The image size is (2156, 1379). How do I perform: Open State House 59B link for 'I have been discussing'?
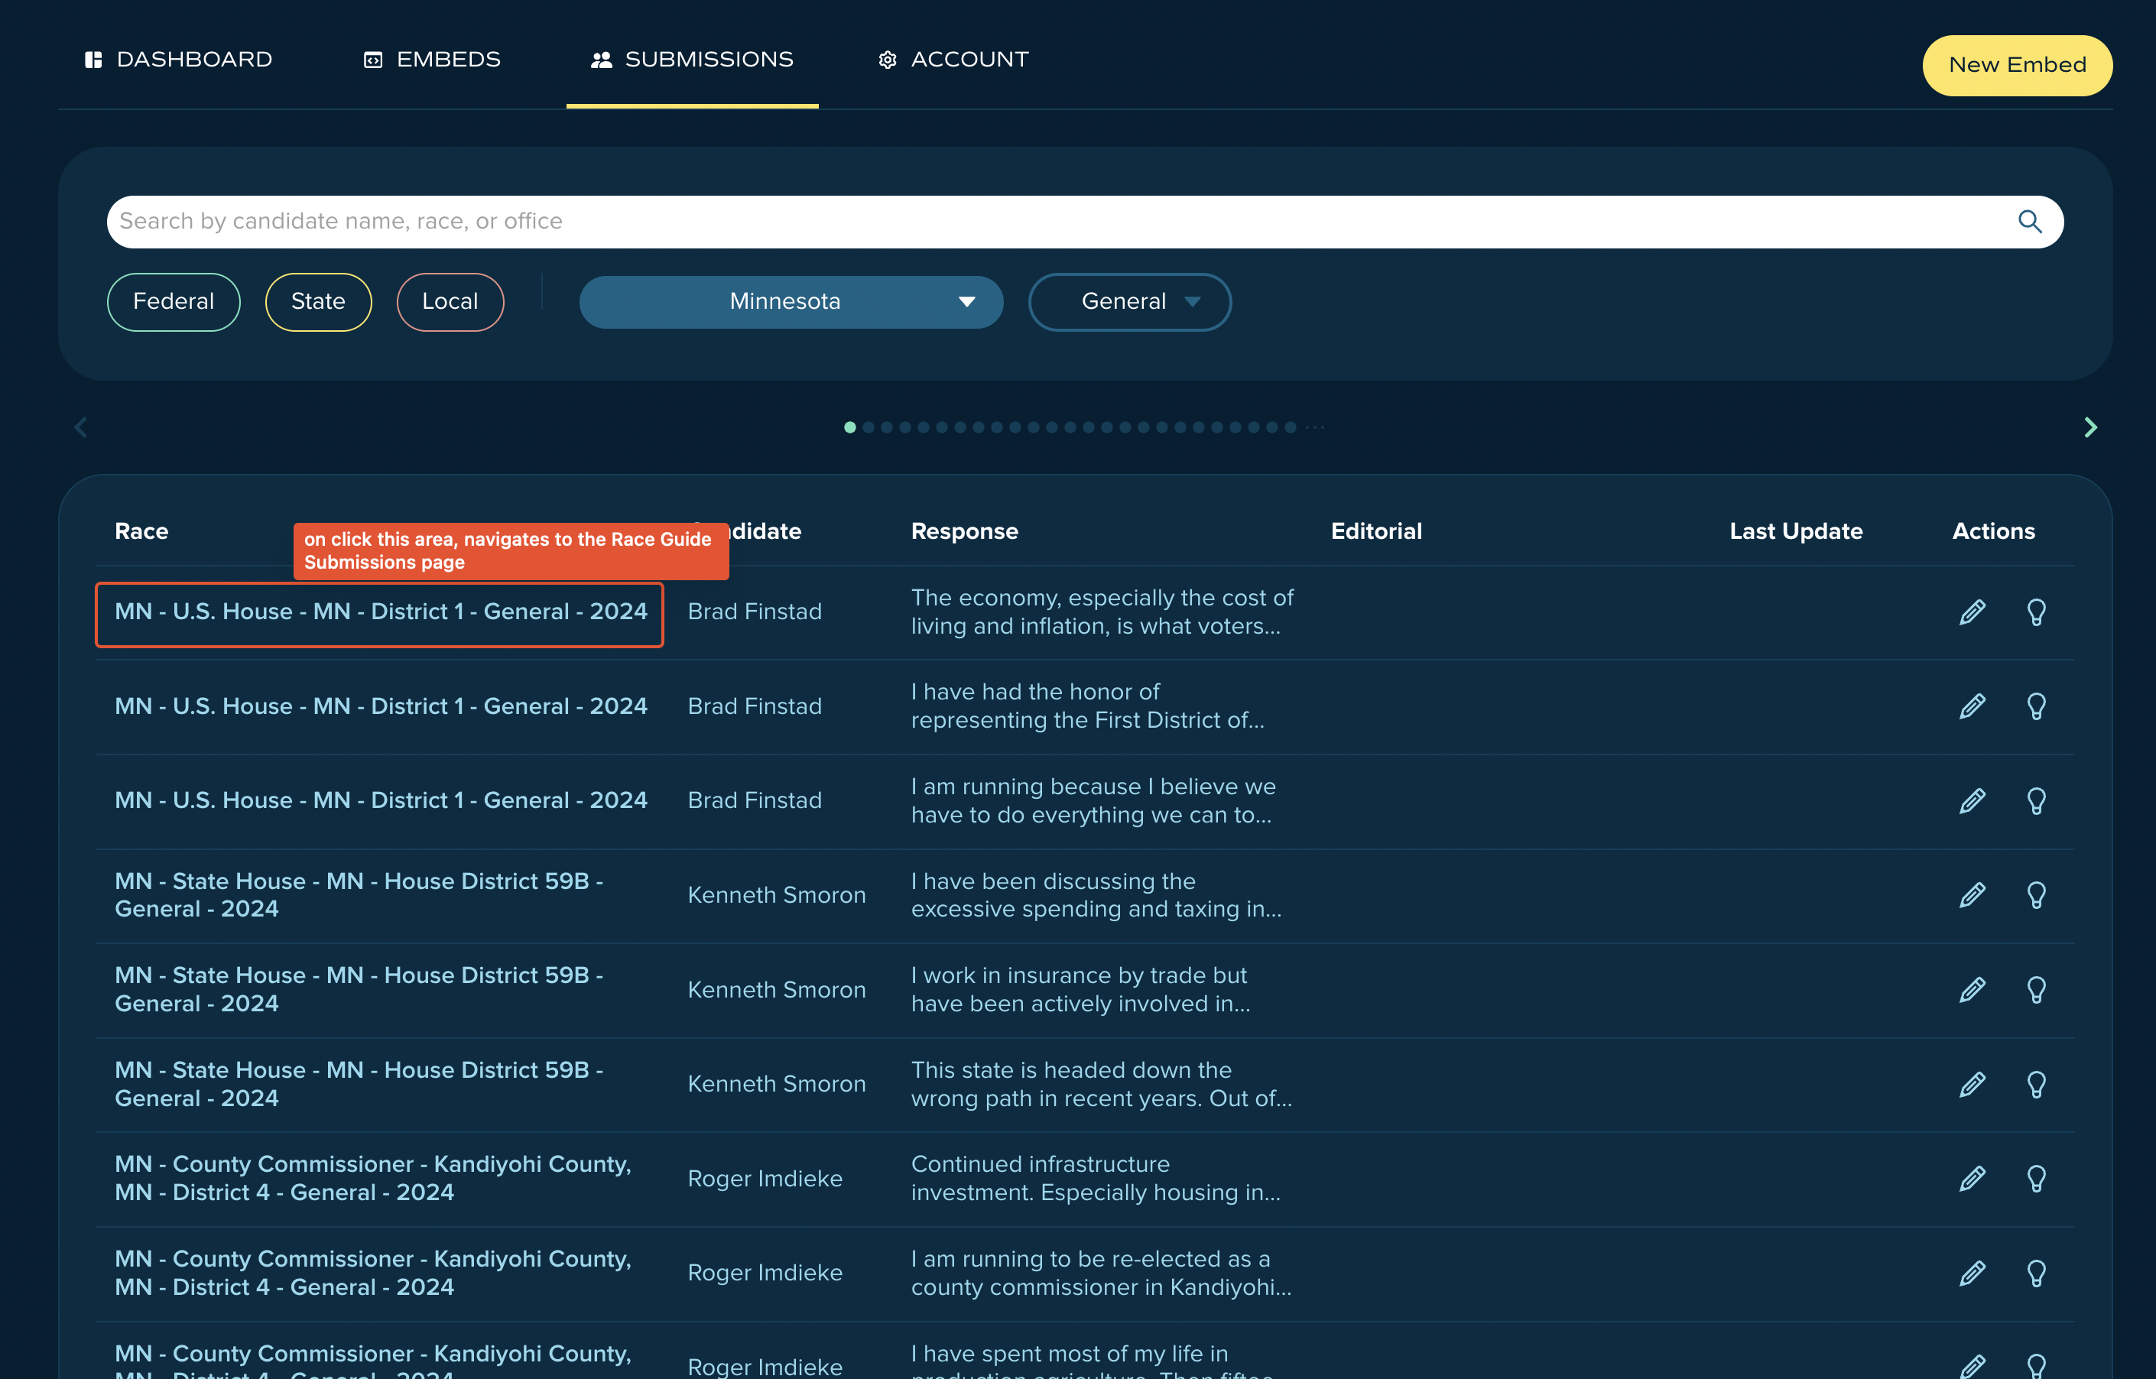pyautogui.click(x=359, y=895)
